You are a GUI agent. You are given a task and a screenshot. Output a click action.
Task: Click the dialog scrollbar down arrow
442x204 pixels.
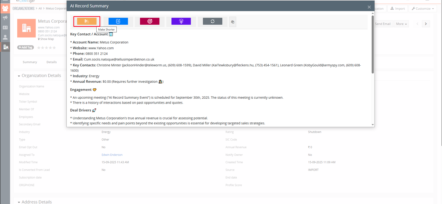373,125
